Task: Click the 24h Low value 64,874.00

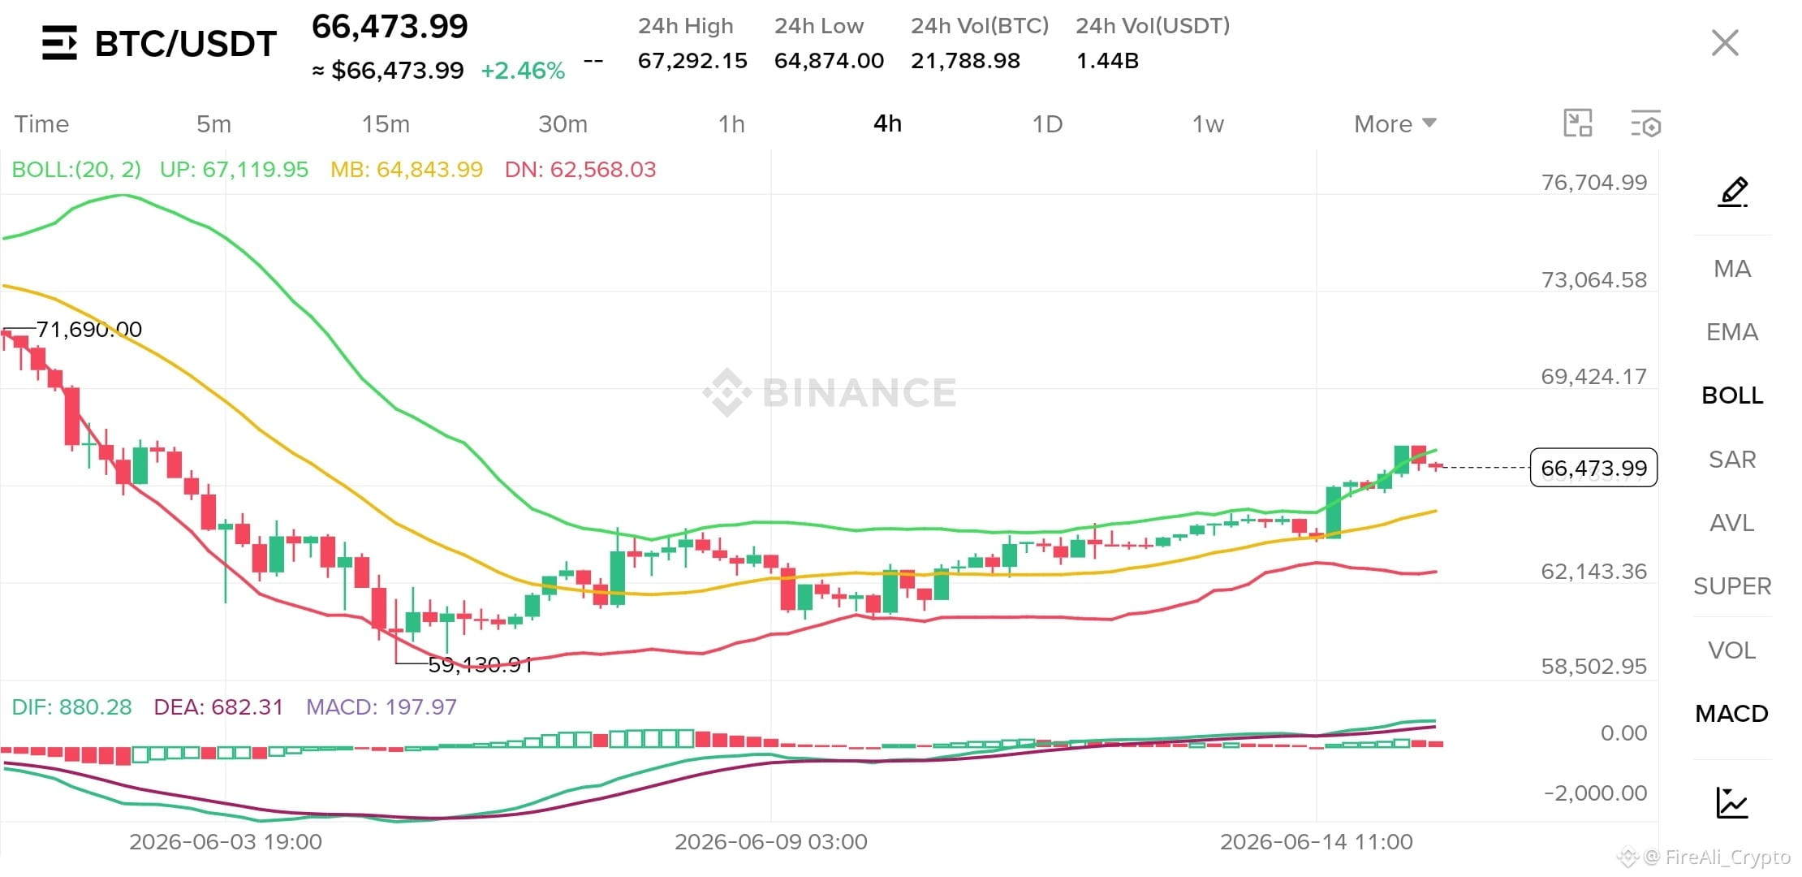Action: (x=829, y=61)
